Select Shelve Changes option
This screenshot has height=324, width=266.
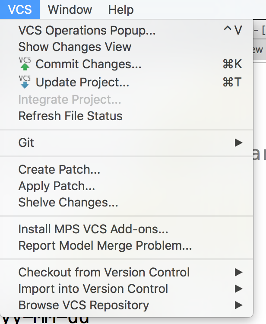pos(68,202)
